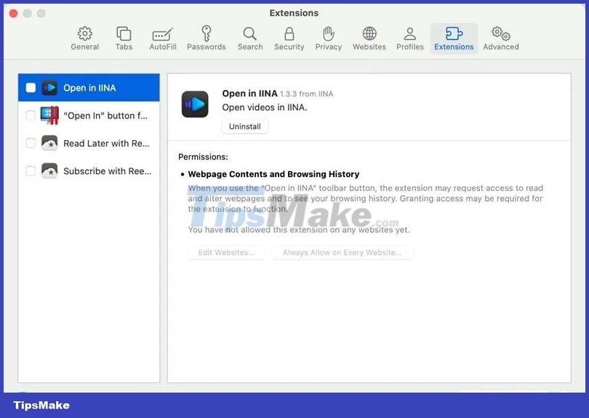Toggle the "Open In" button extension checkbox
The width and height of the screenshot is (589, 418).
(x=31, y=115)
